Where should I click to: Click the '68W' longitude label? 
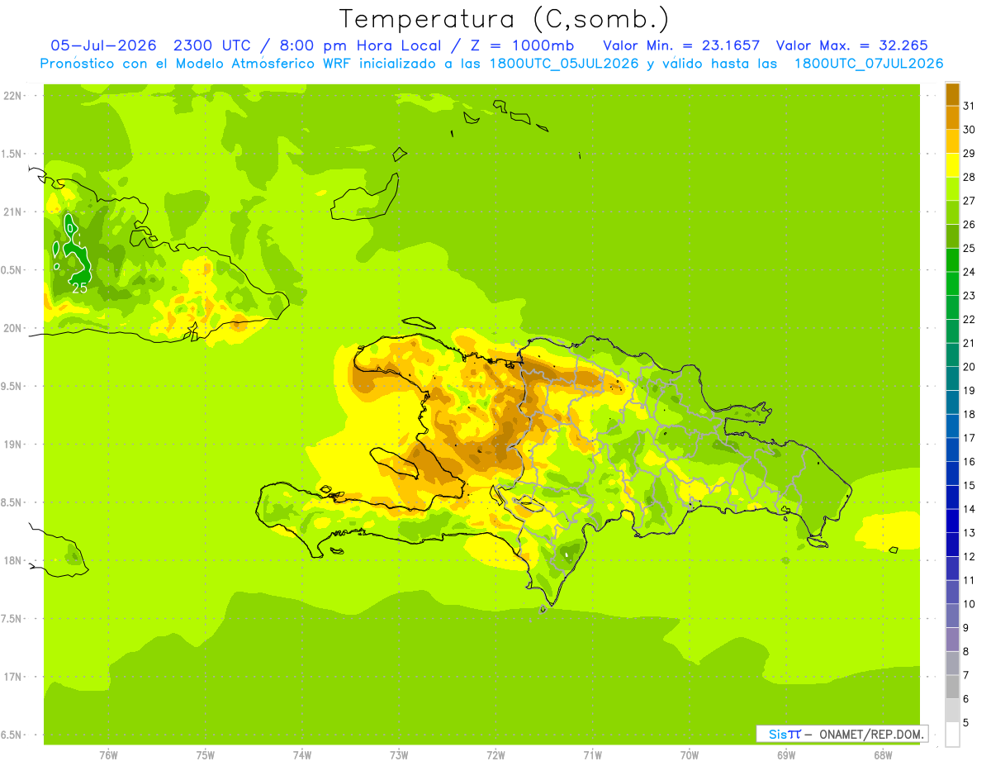(883, 755)
